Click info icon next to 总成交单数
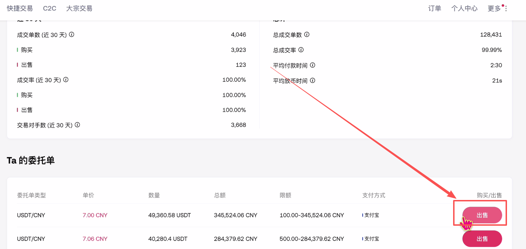This screenshot has width=526, height=249. coord(307,35)
